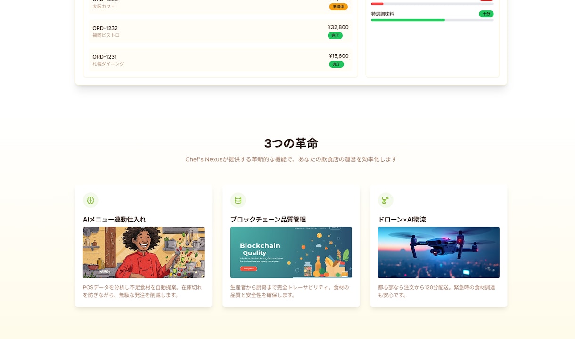This screenshot has height=339, width=575.
Task: Click the 120分配送 description under ドローン×AI物流
Action: point(437,291)
